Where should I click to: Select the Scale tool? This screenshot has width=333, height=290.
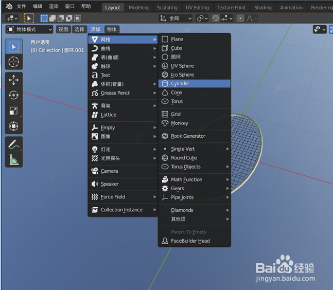pyautogui.click(x=14, y=111)
